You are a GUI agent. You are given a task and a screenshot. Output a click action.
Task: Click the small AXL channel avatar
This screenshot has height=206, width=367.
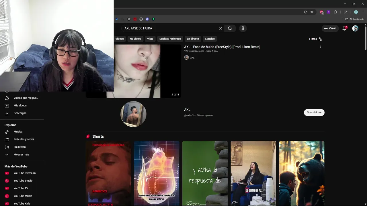(x=186, y=58)
